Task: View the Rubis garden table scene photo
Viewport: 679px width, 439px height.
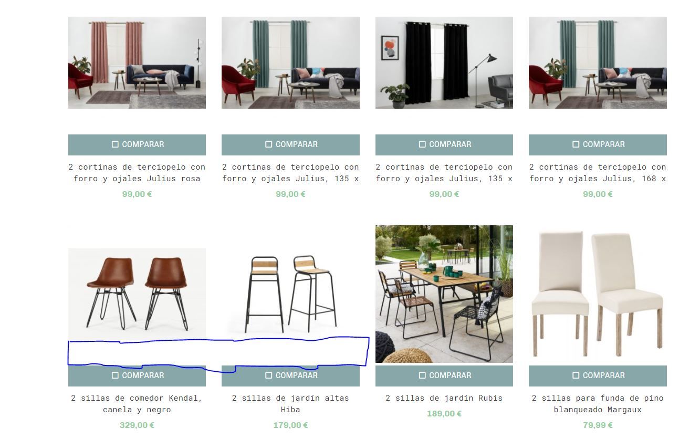Action: click(444, 294)
